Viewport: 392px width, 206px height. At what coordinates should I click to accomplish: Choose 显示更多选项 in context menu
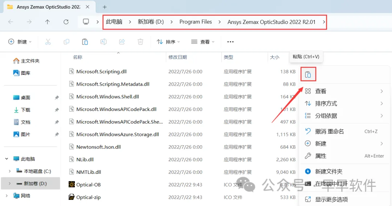coord(344,199)
